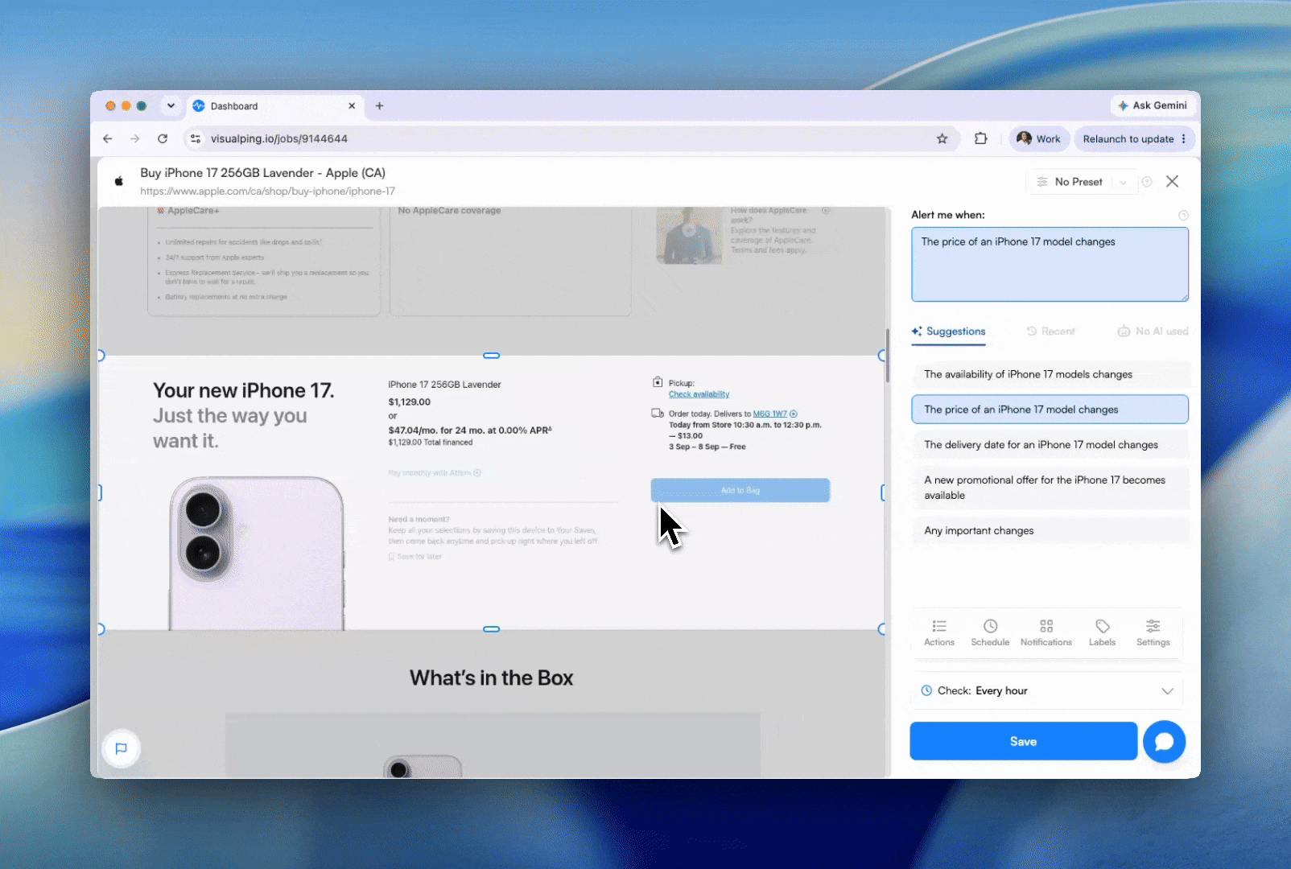Click the 'What's in the Box' heading
The height and width of the screenshot is (869, 1291).
pyautogui.click(x=491, y=678)
